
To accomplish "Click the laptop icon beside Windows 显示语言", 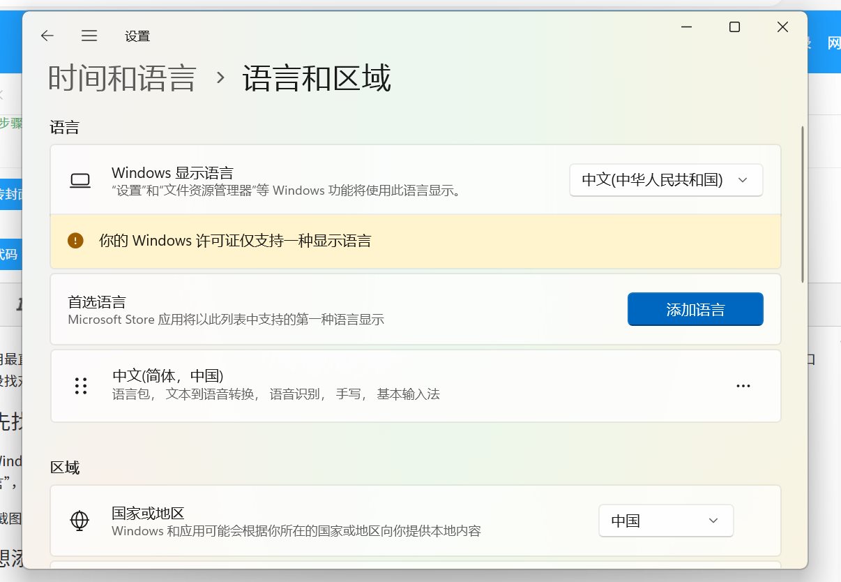I will [80, 181].
